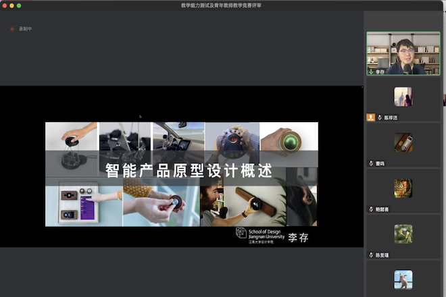
Task: Click the orange screen-share icon beside 陈祥洁
Action: click(370, 117)
